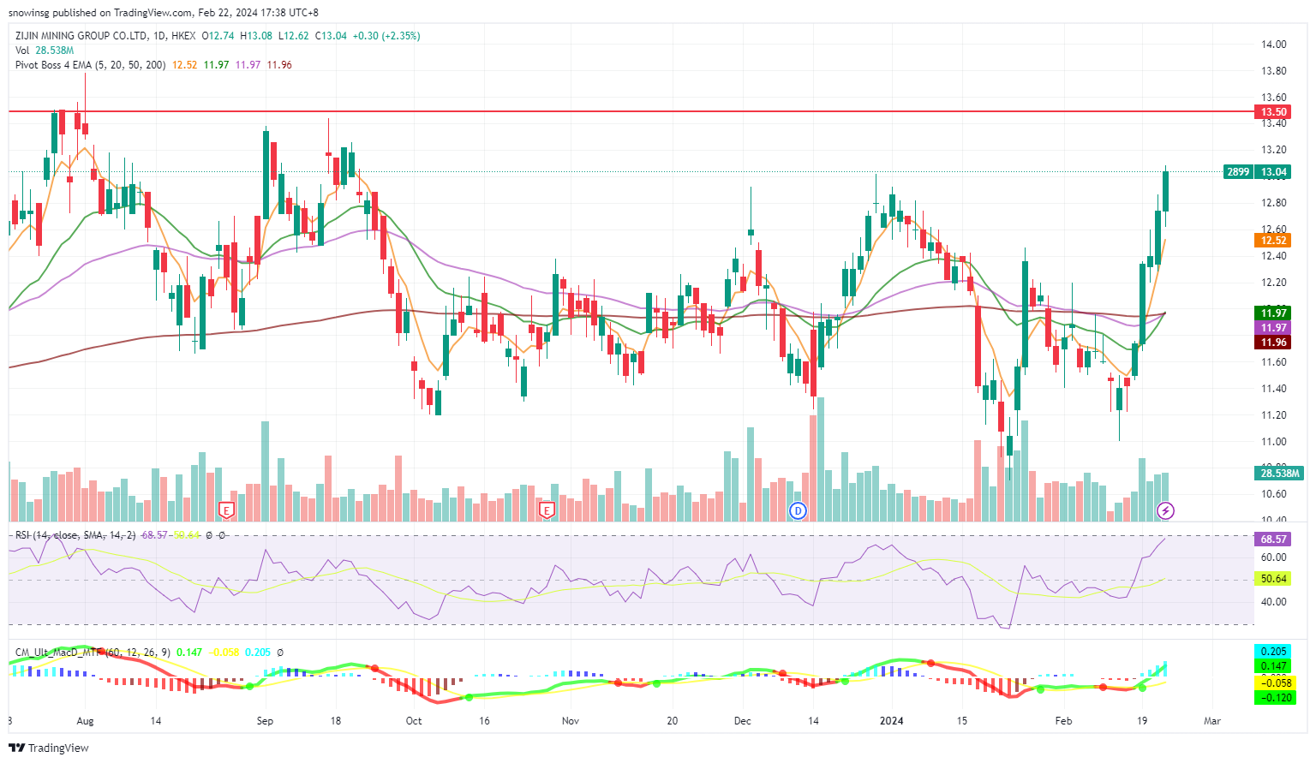
Task: Click the 11.00 price axis label
Action: click(x=1274, y=442)
